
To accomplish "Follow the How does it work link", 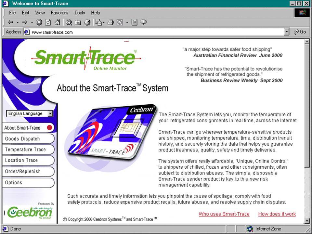I will [277, 214].
